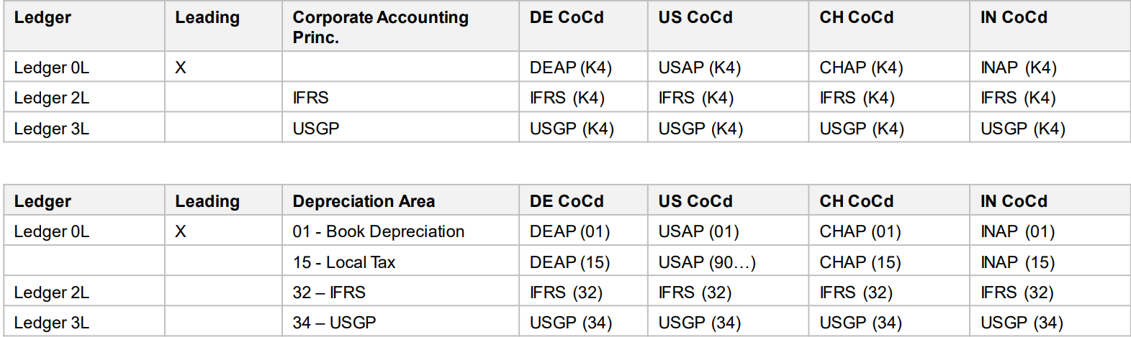This screenshot has width=1131, height=337.
Task: Select the IFRS corporate accounting principle cell
Action: coord(400,97)
